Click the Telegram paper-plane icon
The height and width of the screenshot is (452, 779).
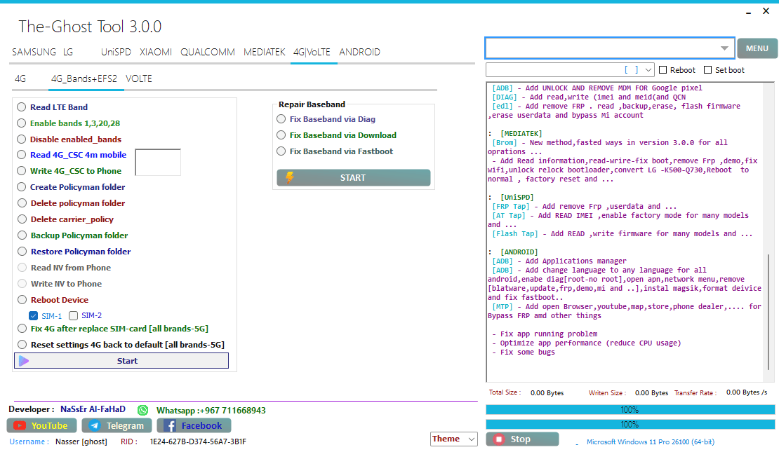click(95, 425)
